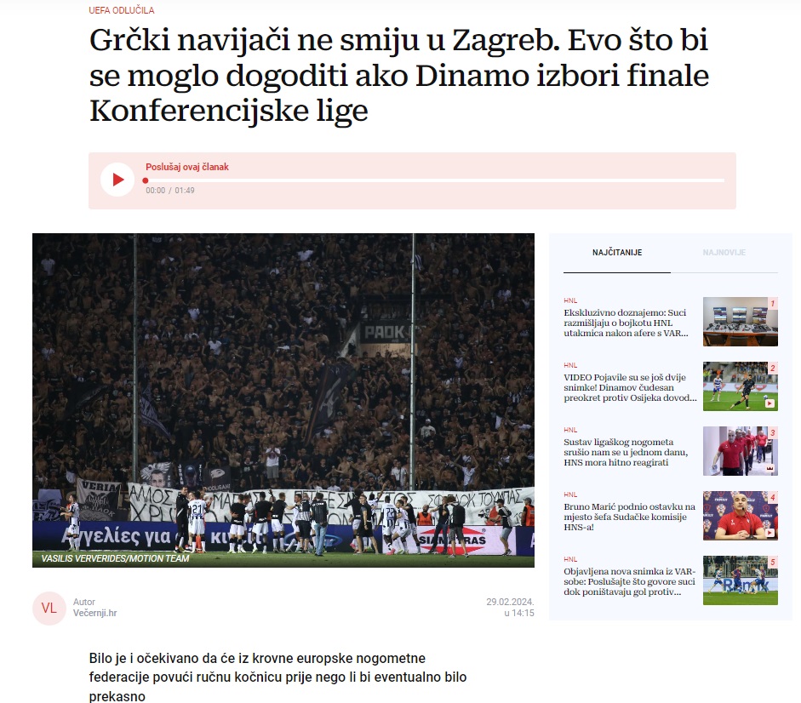The width and height of the screenshot is (801, 703).
Task: Open VIDEO Dinamo comeback against Osijek article
Action: tap(630, 388)
